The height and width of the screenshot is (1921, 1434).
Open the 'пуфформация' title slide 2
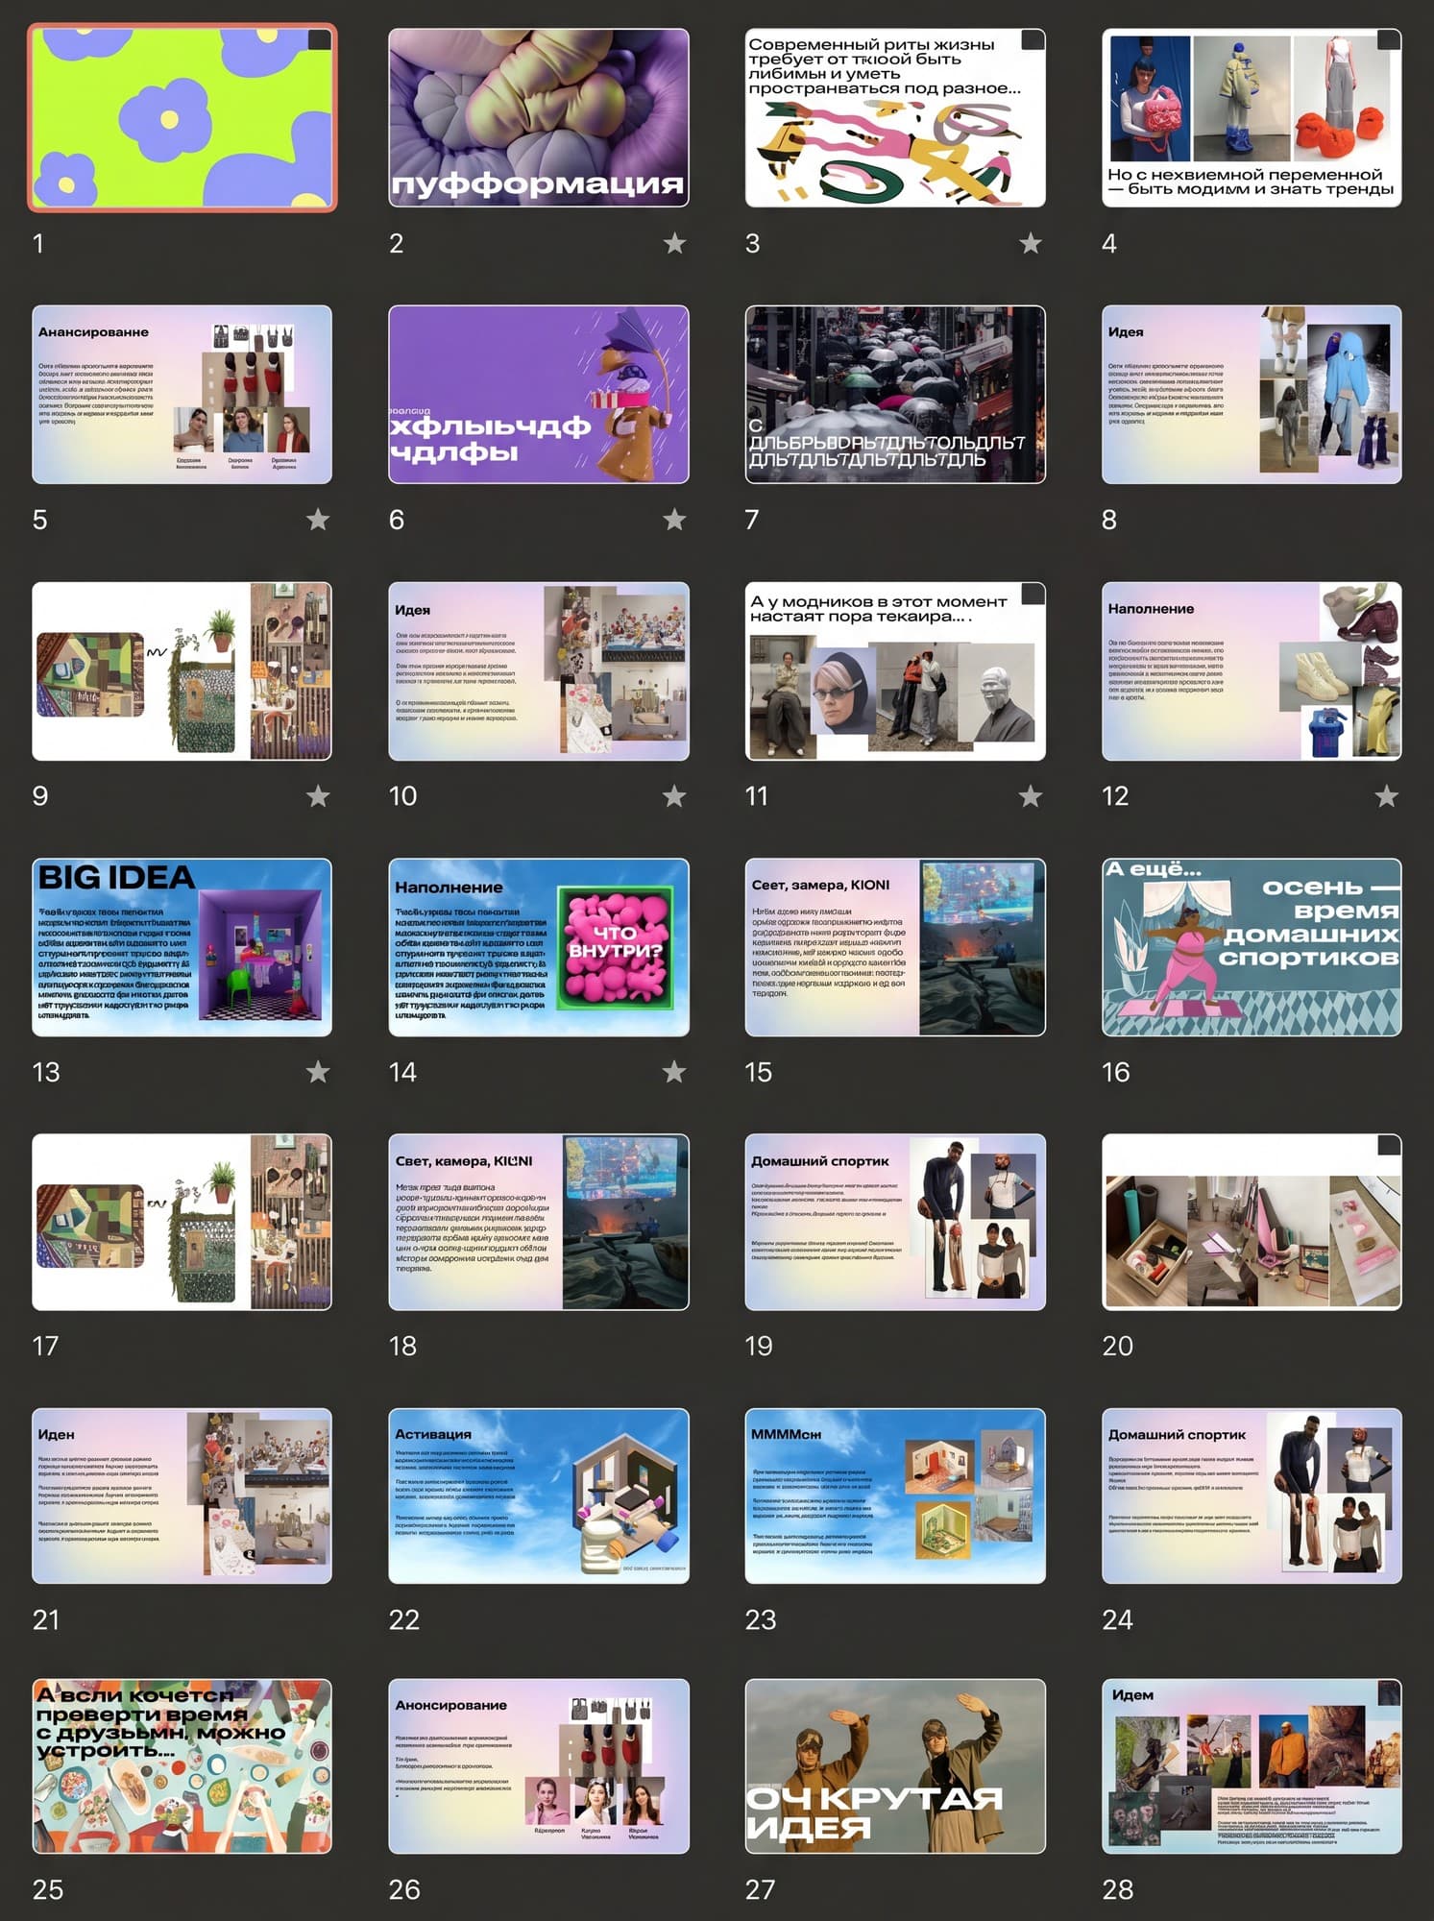[539, 117]
